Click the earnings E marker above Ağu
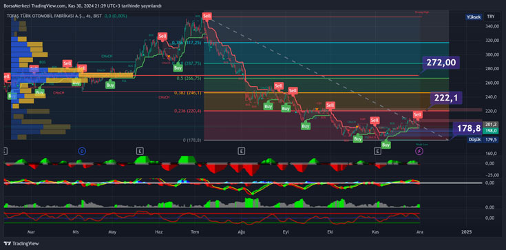Screen dimensions: 506x250 point(241,151)
